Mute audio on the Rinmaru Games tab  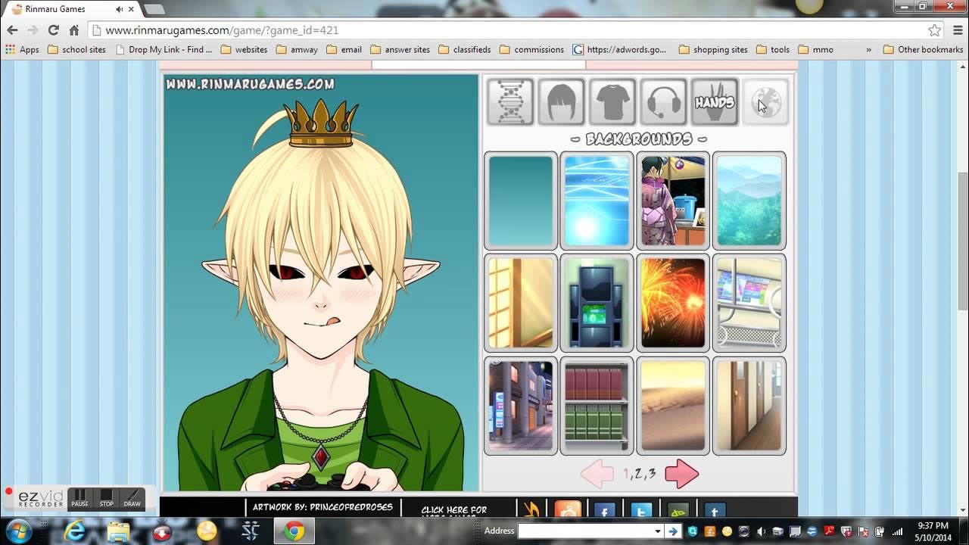tap(120, 9)
